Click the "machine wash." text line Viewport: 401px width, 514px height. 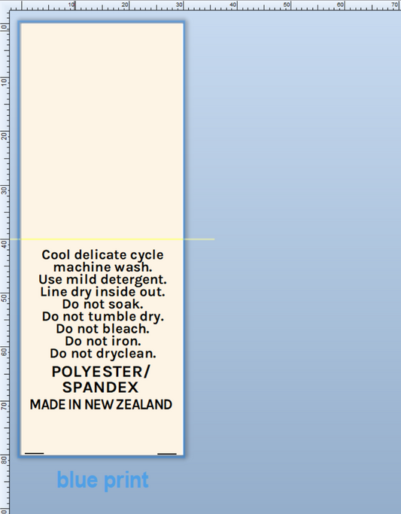(102, 267)
